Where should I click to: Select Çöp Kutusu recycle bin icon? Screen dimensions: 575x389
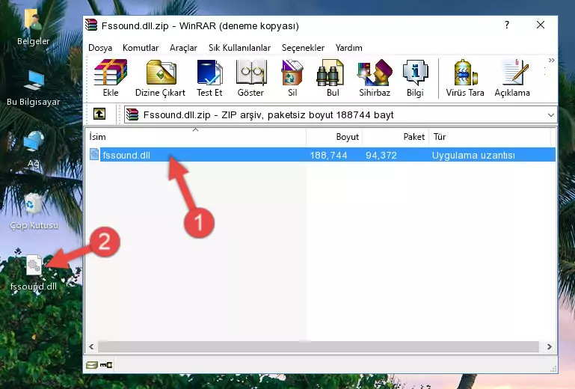click(34, 211)
